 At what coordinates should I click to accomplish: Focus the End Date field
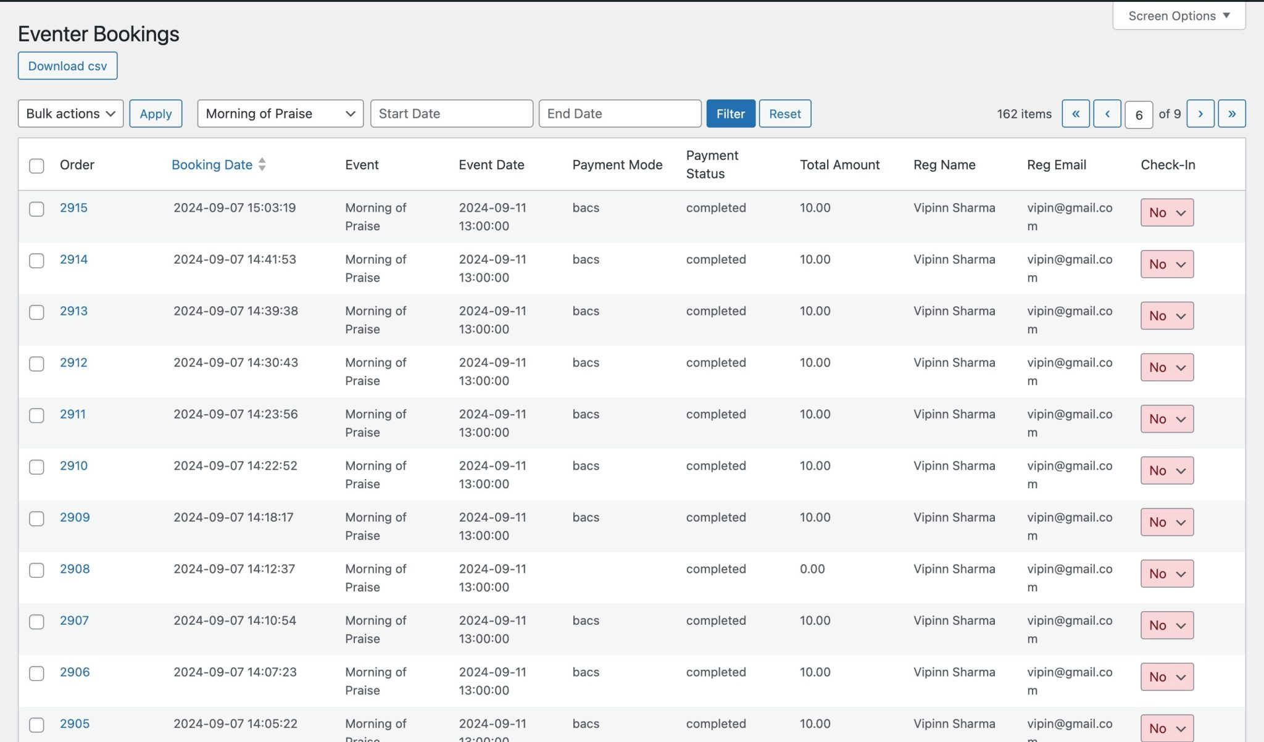click(x=620, y=114)
